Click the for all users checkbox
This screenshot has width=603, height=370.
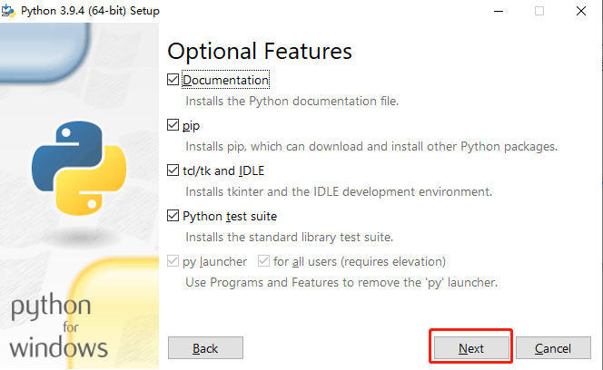[263, 261]
